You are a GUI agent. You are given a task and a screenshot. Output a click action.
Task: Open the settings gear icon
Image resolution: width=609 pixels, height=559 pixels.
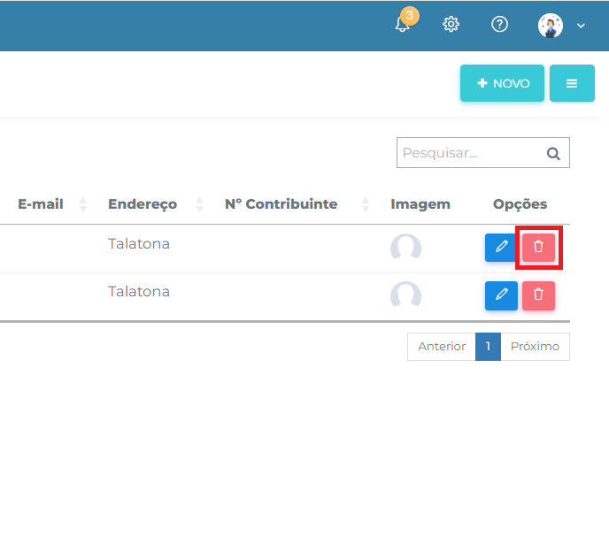[451, 24]
